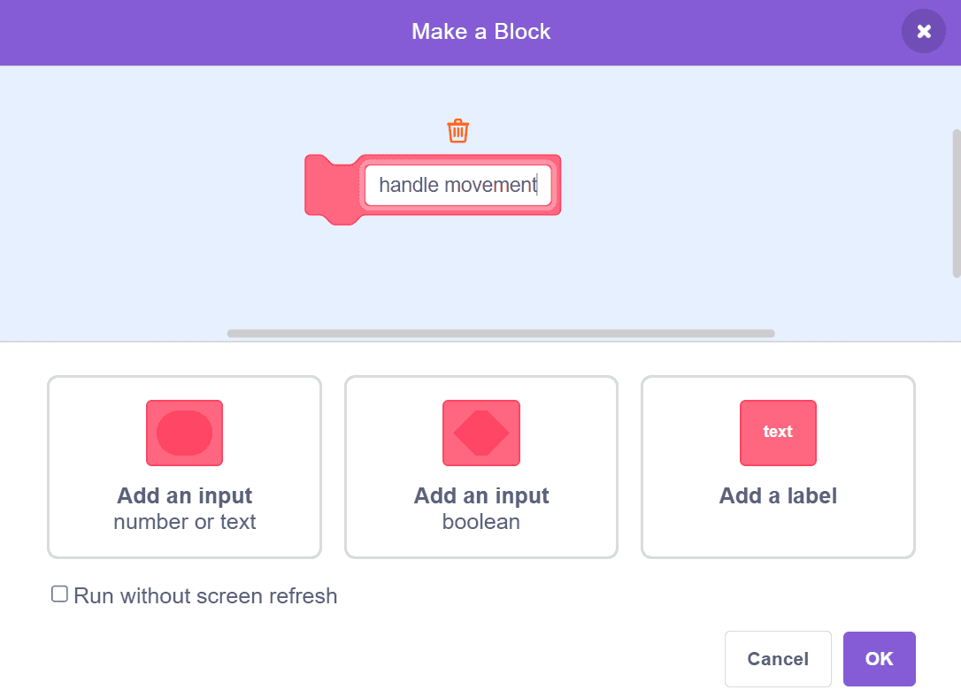This screenshot has width=961, height=690.
Task: Select the "Add a label" heading
Action: coord(778,496)
